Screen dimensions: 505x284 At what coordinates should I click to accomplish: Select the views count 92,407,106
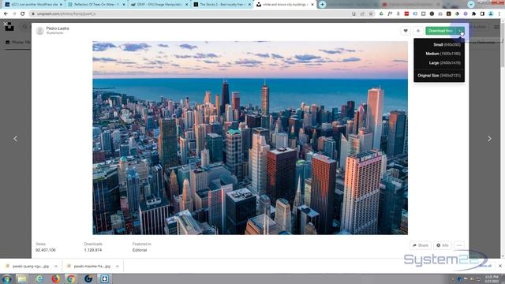click(x=46, y=250)
